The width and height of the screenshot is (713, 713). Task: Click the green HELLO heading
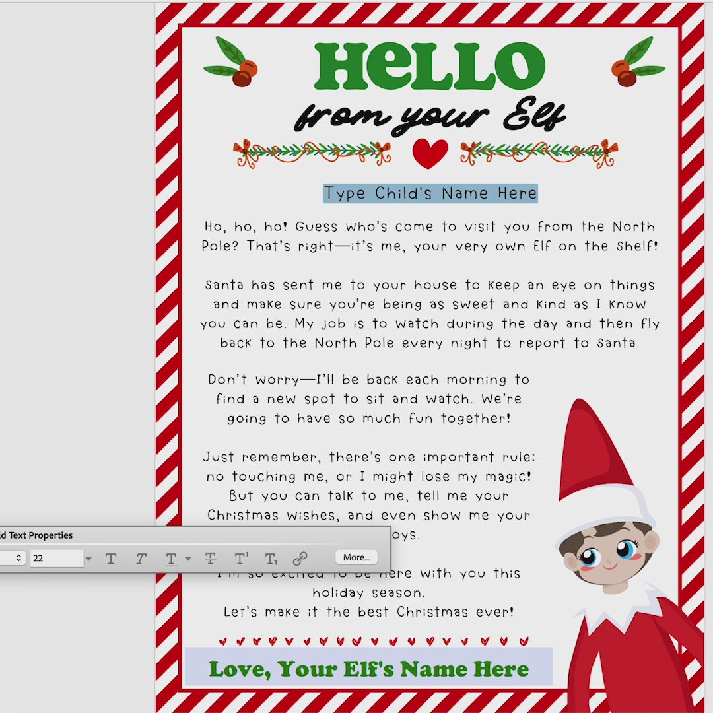(x=430, y=67)
